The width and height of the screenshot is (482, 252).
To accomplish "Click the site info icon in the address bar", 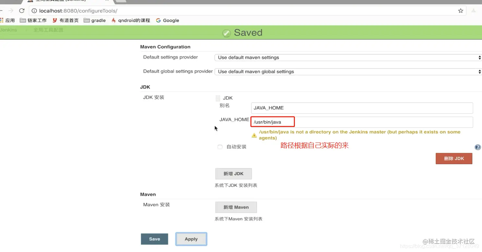I will tap(34, 11).
